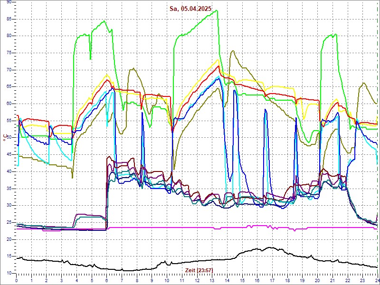
Task: Click the date title Sa, 05.04.2025
Action: (x=190, y=9)
